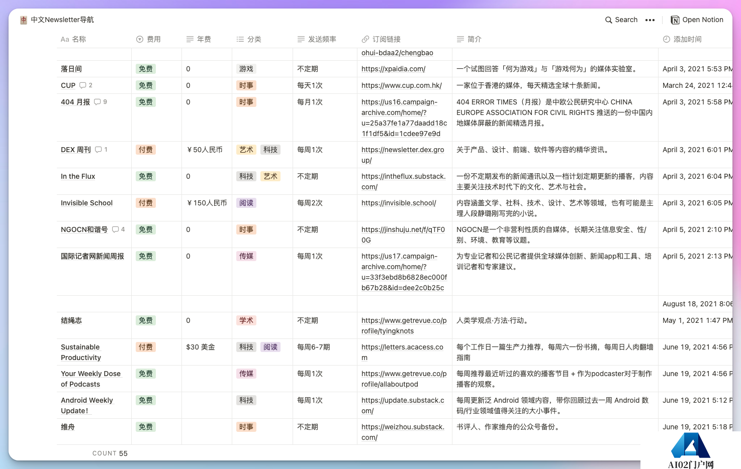Open the DEX 周刊 comment bubble icon

[x=99, y=150]
